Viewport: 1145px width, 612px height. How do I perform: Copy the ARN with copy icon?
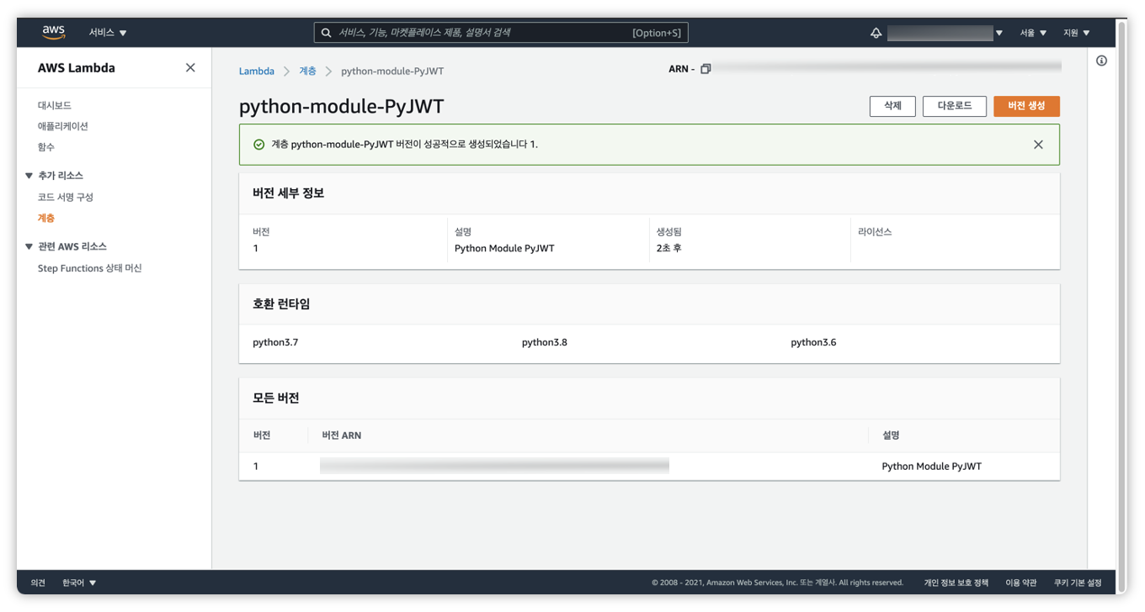[x=706, y=69]
